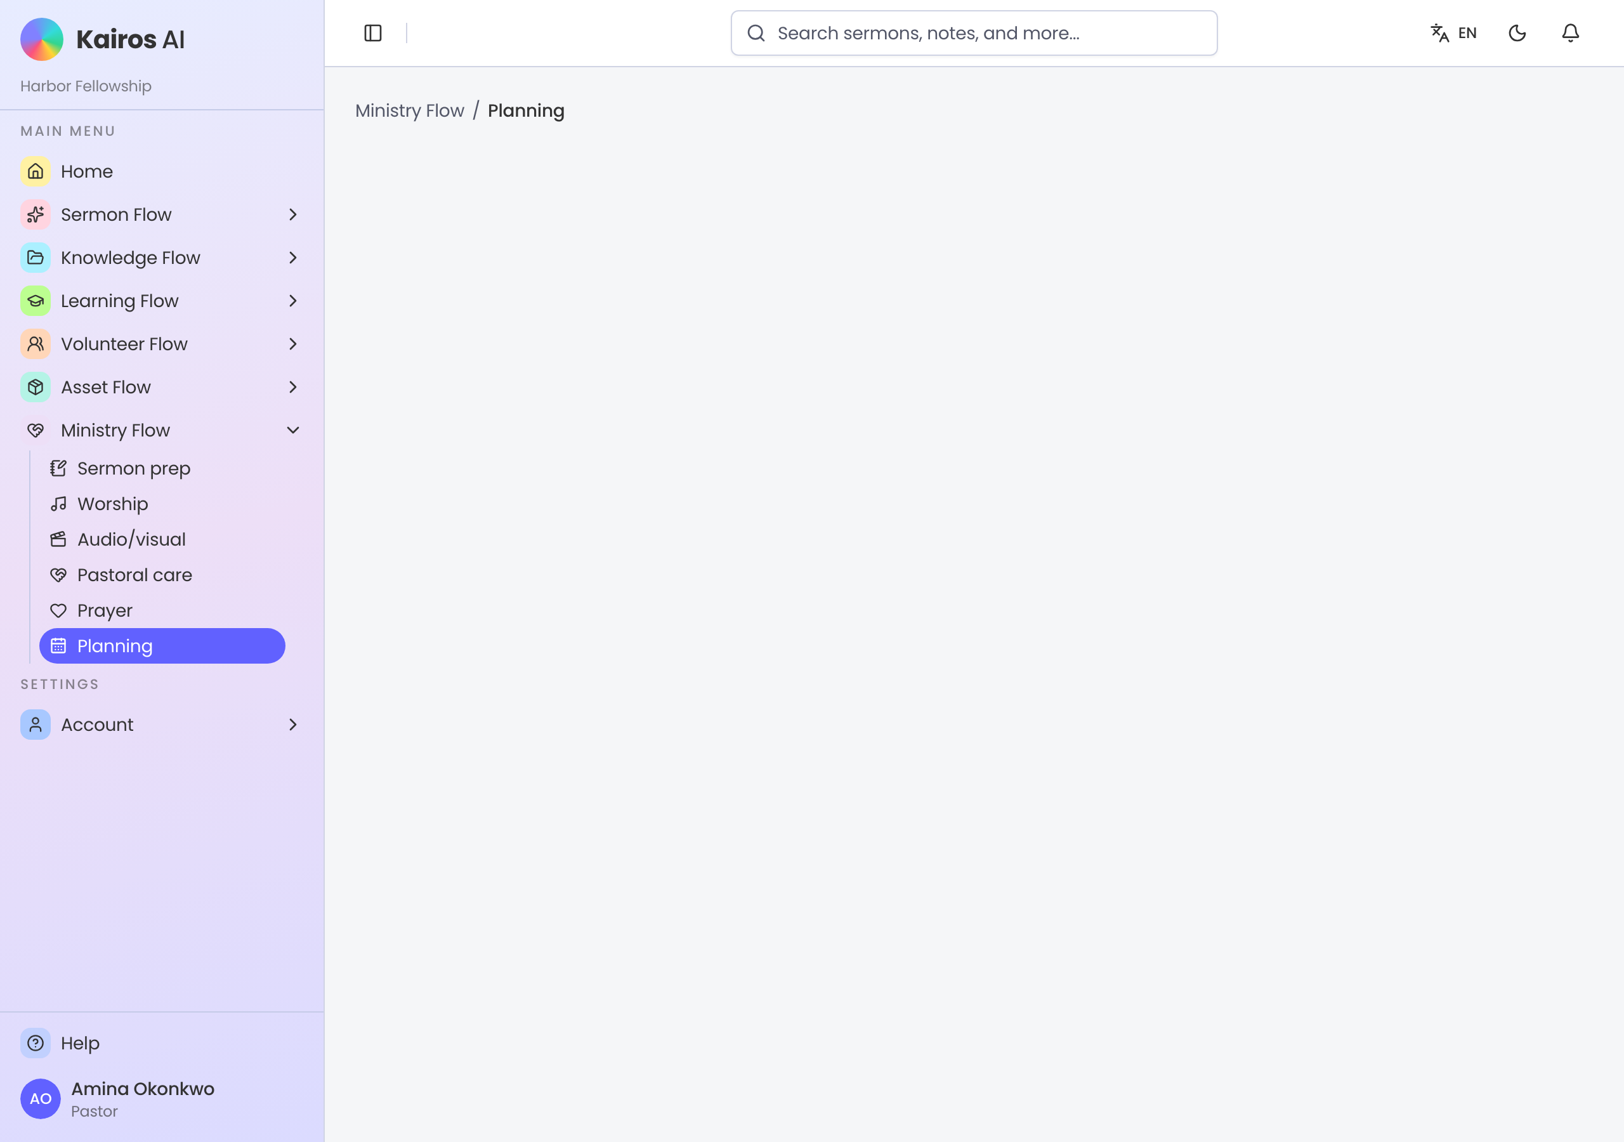Select the Planning menu item

pyautogui.click(x=162, y=646)
